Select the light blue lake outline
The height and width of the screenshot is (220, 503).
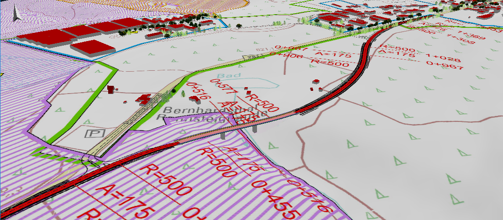tap(260, 82)
